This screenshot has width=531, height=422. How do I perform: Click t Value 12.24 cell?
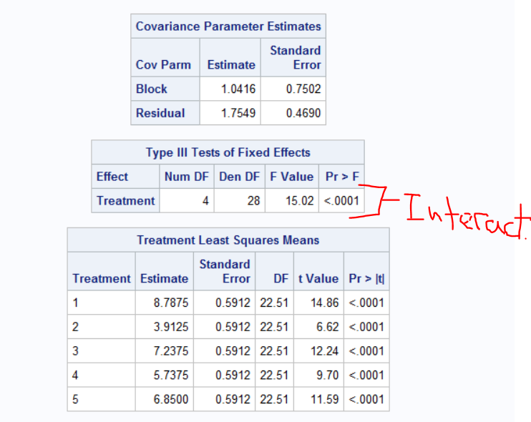pos(324,351)
